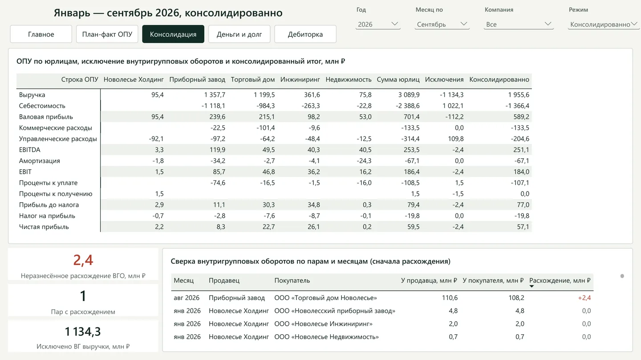
Task: Click the Исключено ВГ выручки card value
Action: [83, 332]
